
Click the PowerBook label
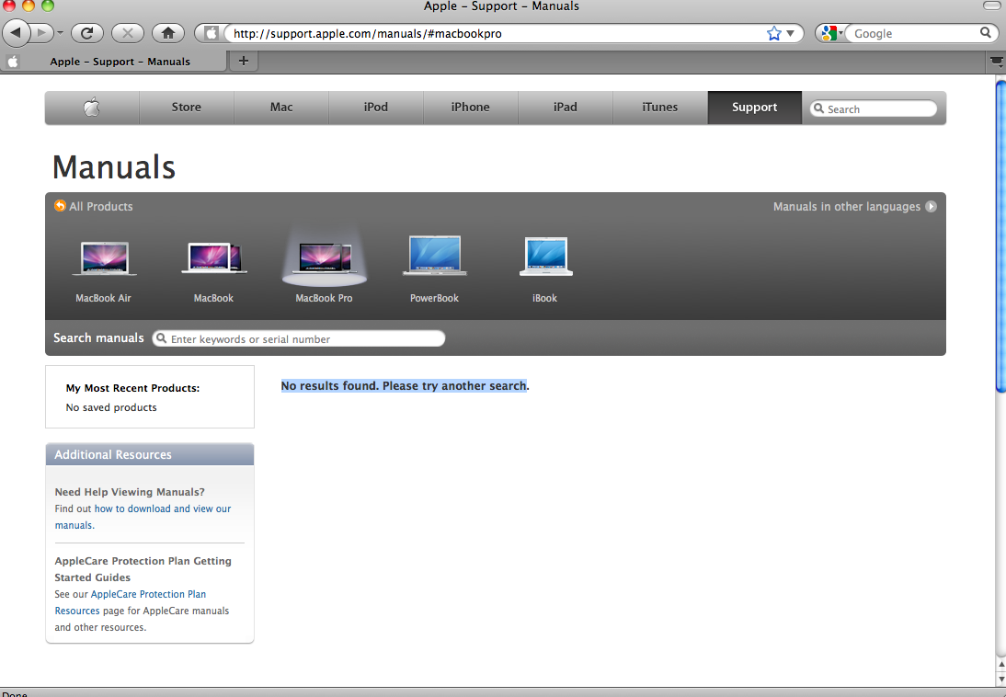click(x=434, y=298)
